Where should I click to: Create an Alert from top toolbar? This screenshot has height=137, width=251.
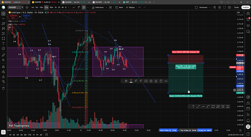(119, 7)
